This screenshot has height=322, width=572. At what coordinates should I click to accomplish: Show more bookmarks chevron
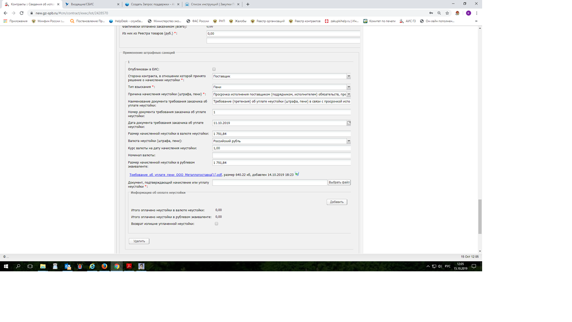coord(476,21)
